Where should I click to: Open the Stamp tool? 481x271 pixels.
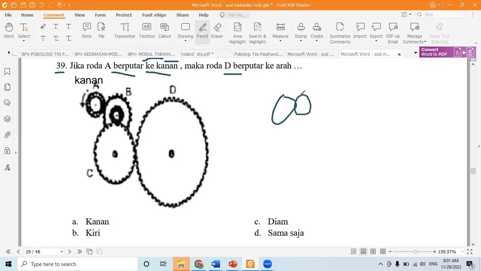coord(301,31)
